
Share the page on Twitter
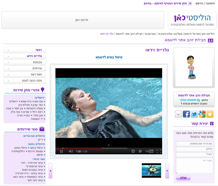click(194, 114)
